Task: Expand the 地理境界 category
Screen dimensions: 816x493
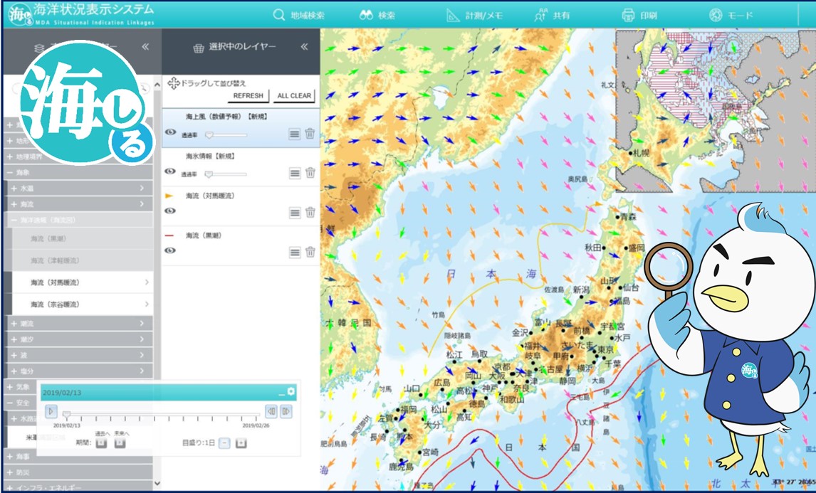Action: tap(78, 157)
